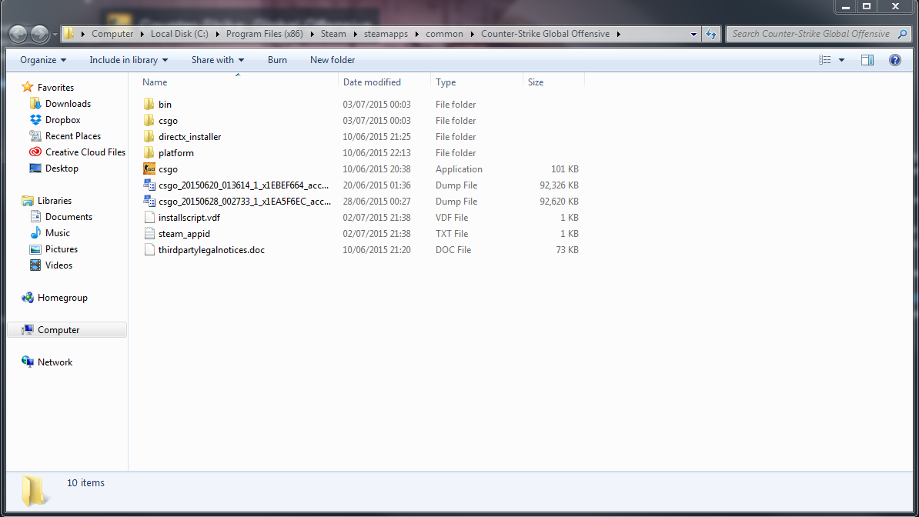Screen dimensions: 919x517
Task: Create a folder with New folder
Action: (333, 60)
